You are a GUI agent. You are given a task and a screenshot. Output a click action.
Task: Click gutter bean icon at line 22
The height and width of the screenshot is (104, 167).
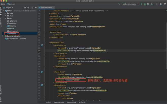[x=42, y=45]
